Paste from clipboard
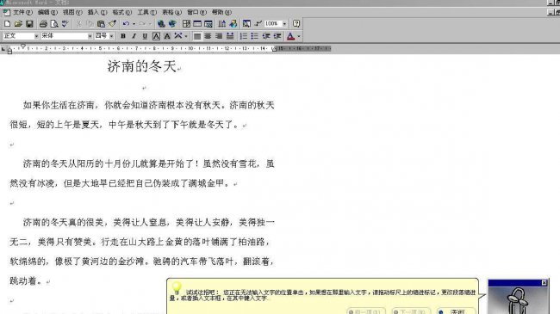 click(x=101, y=24)
